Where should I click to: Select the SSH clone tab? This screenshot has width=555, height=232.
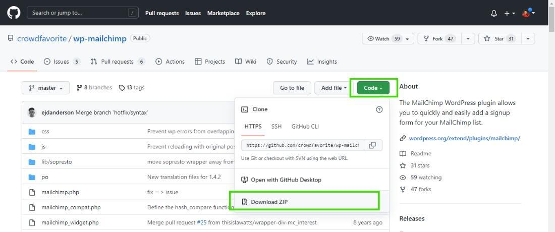(276, 127)
